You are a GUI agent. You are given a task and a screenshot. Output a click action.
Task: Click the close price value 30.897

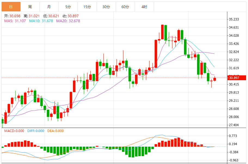[73, 16]
